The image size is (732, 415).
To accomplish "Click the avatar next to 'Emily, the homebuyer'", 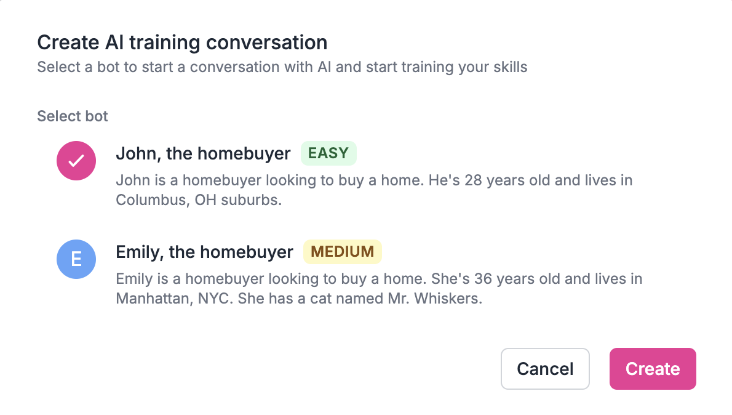I will click(x=76, y=259).
